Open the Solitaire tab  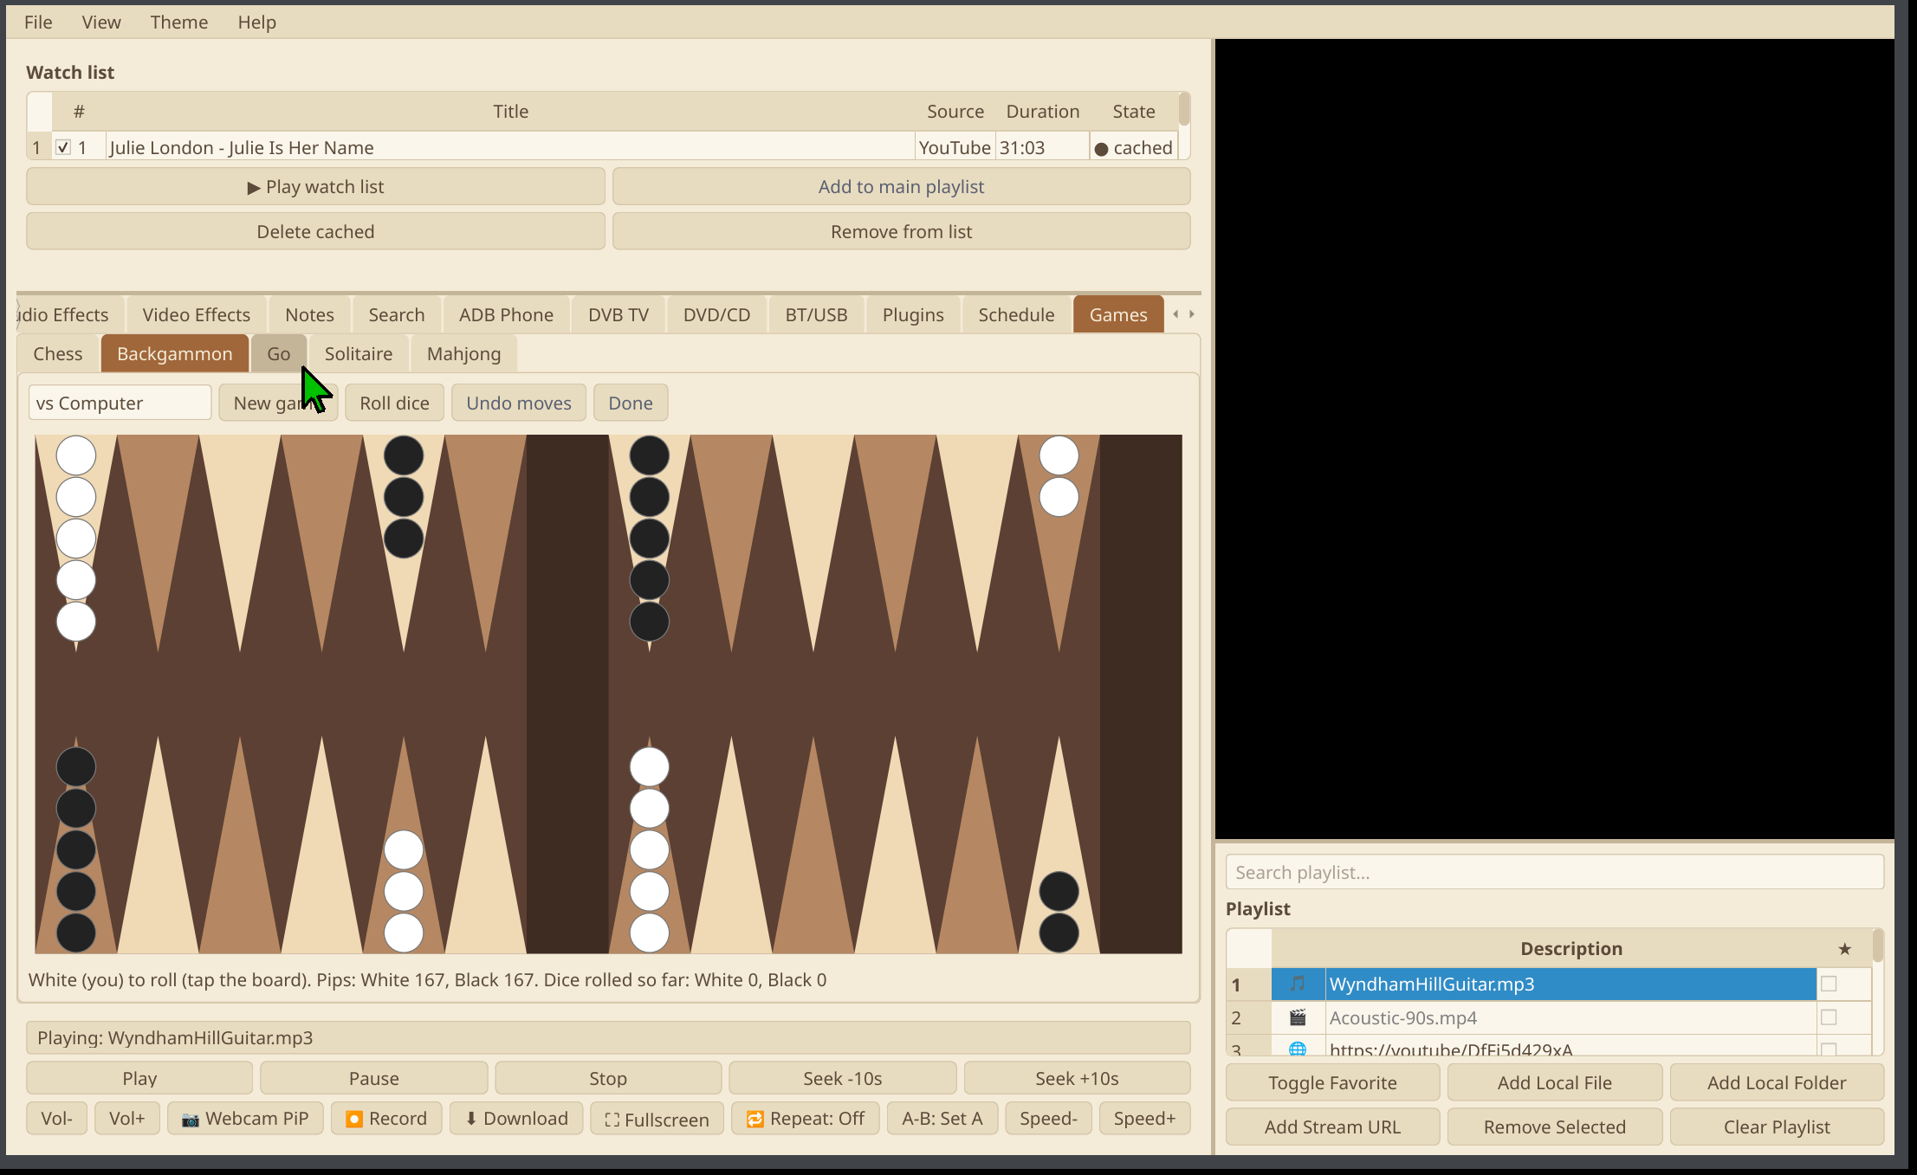(359, 353)
